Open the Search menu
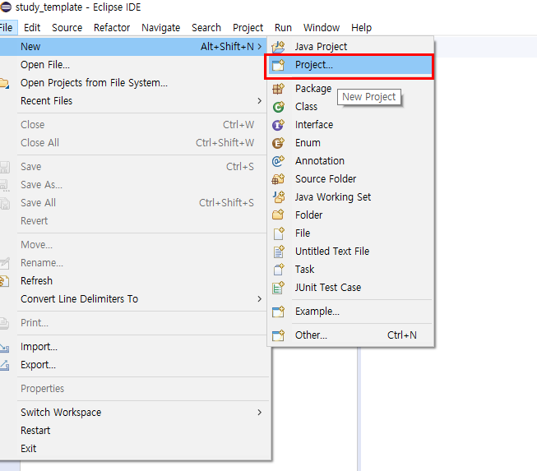 point(206,28)
